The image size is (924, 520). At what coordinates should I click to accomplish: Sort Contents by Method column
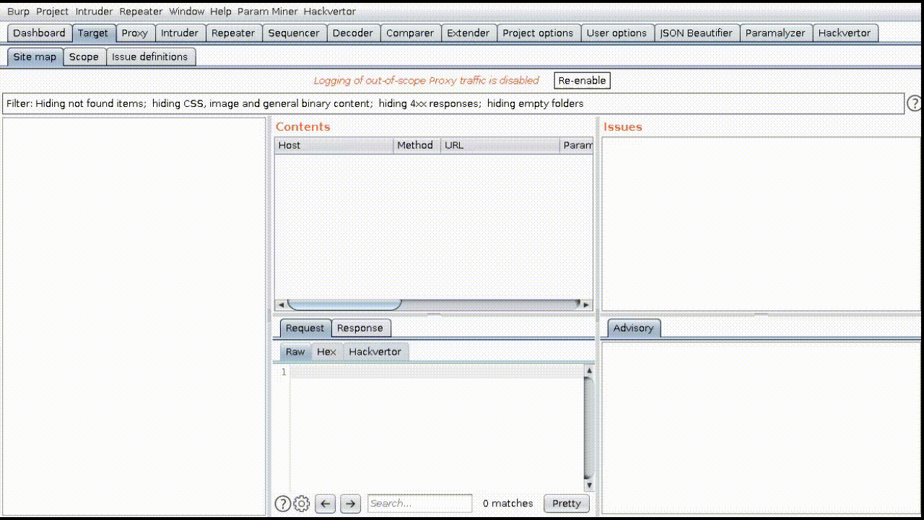pyautogui.click(x=417, y=145)
